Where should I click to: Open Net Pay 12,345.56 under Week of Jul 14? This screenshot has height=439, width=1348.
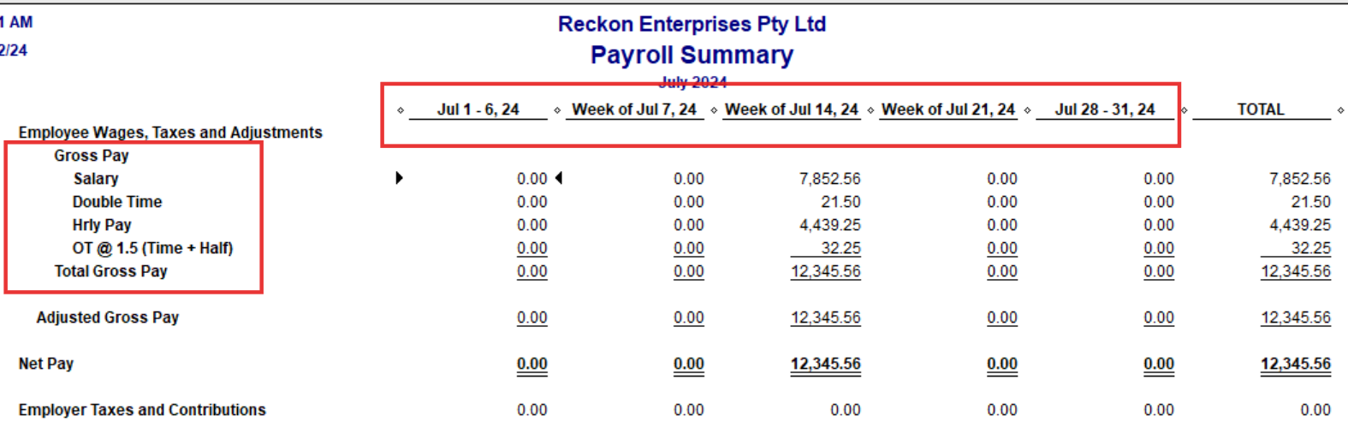click(826, 364)
